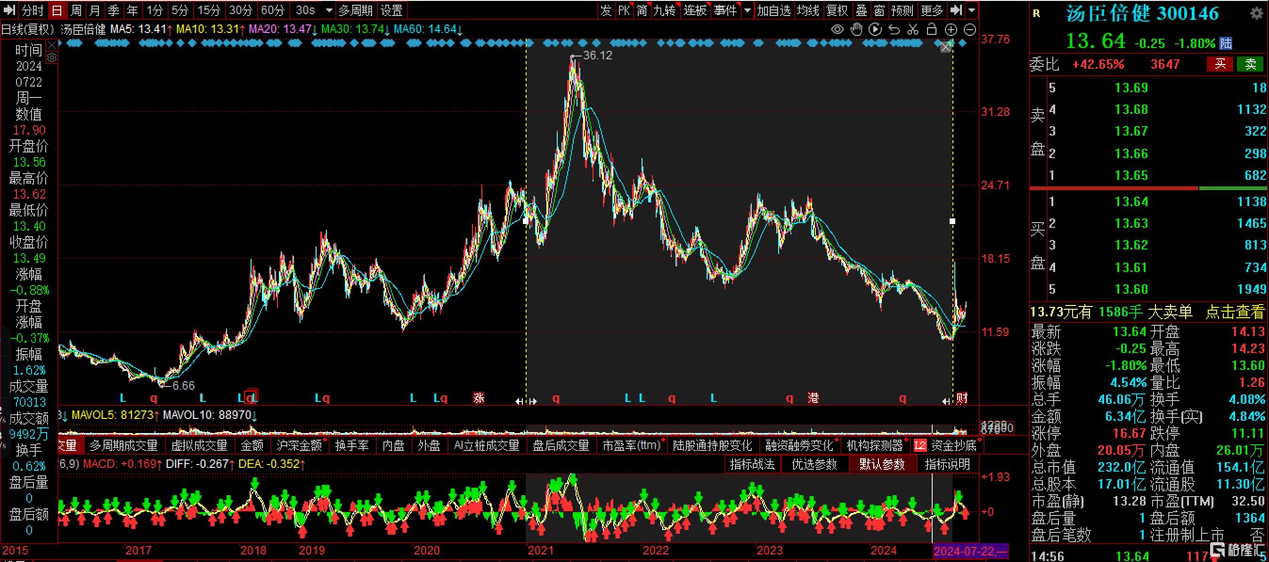Click the 陆 badge beside price change
The height and width of the screenshot is (562, 1269).
point(1226,43)
